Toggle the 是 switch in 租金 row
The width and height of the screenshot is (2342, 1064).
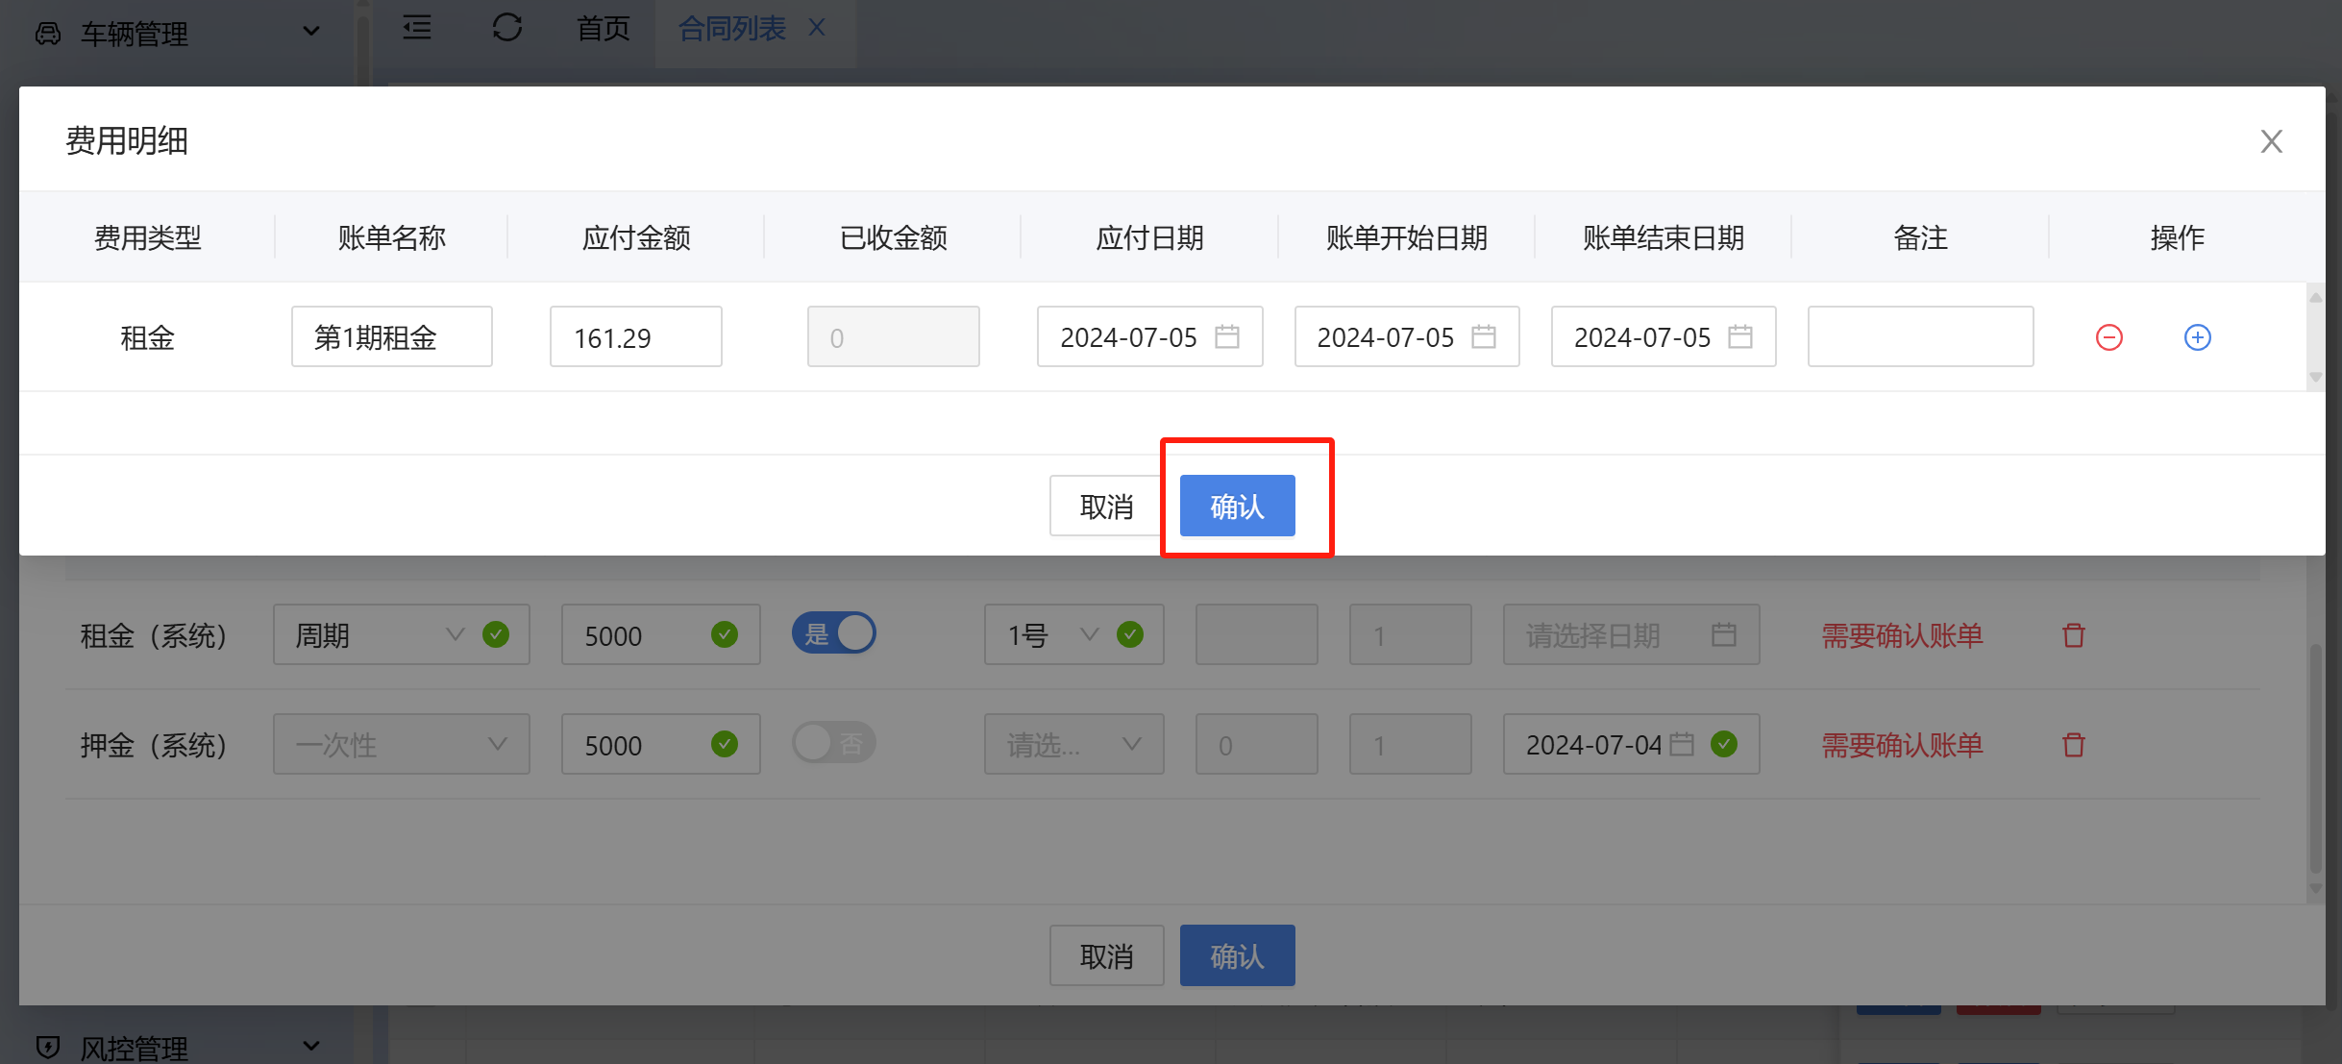[833, 633]
